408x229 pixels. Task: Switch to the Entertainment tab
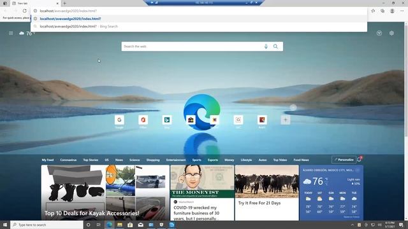tap(176, 160)
